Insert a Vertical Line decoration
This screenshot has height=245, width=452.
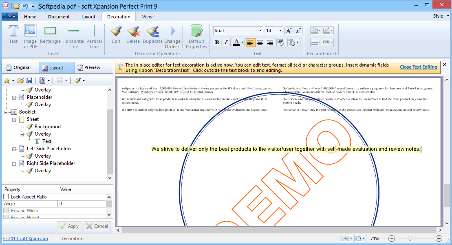pyautogui.click(x=94, y=37)
